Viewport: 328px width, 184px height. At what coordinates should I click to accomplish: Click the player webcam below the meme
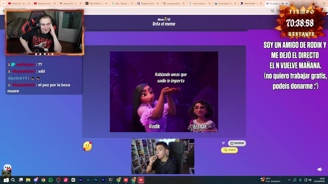[163, 156]
